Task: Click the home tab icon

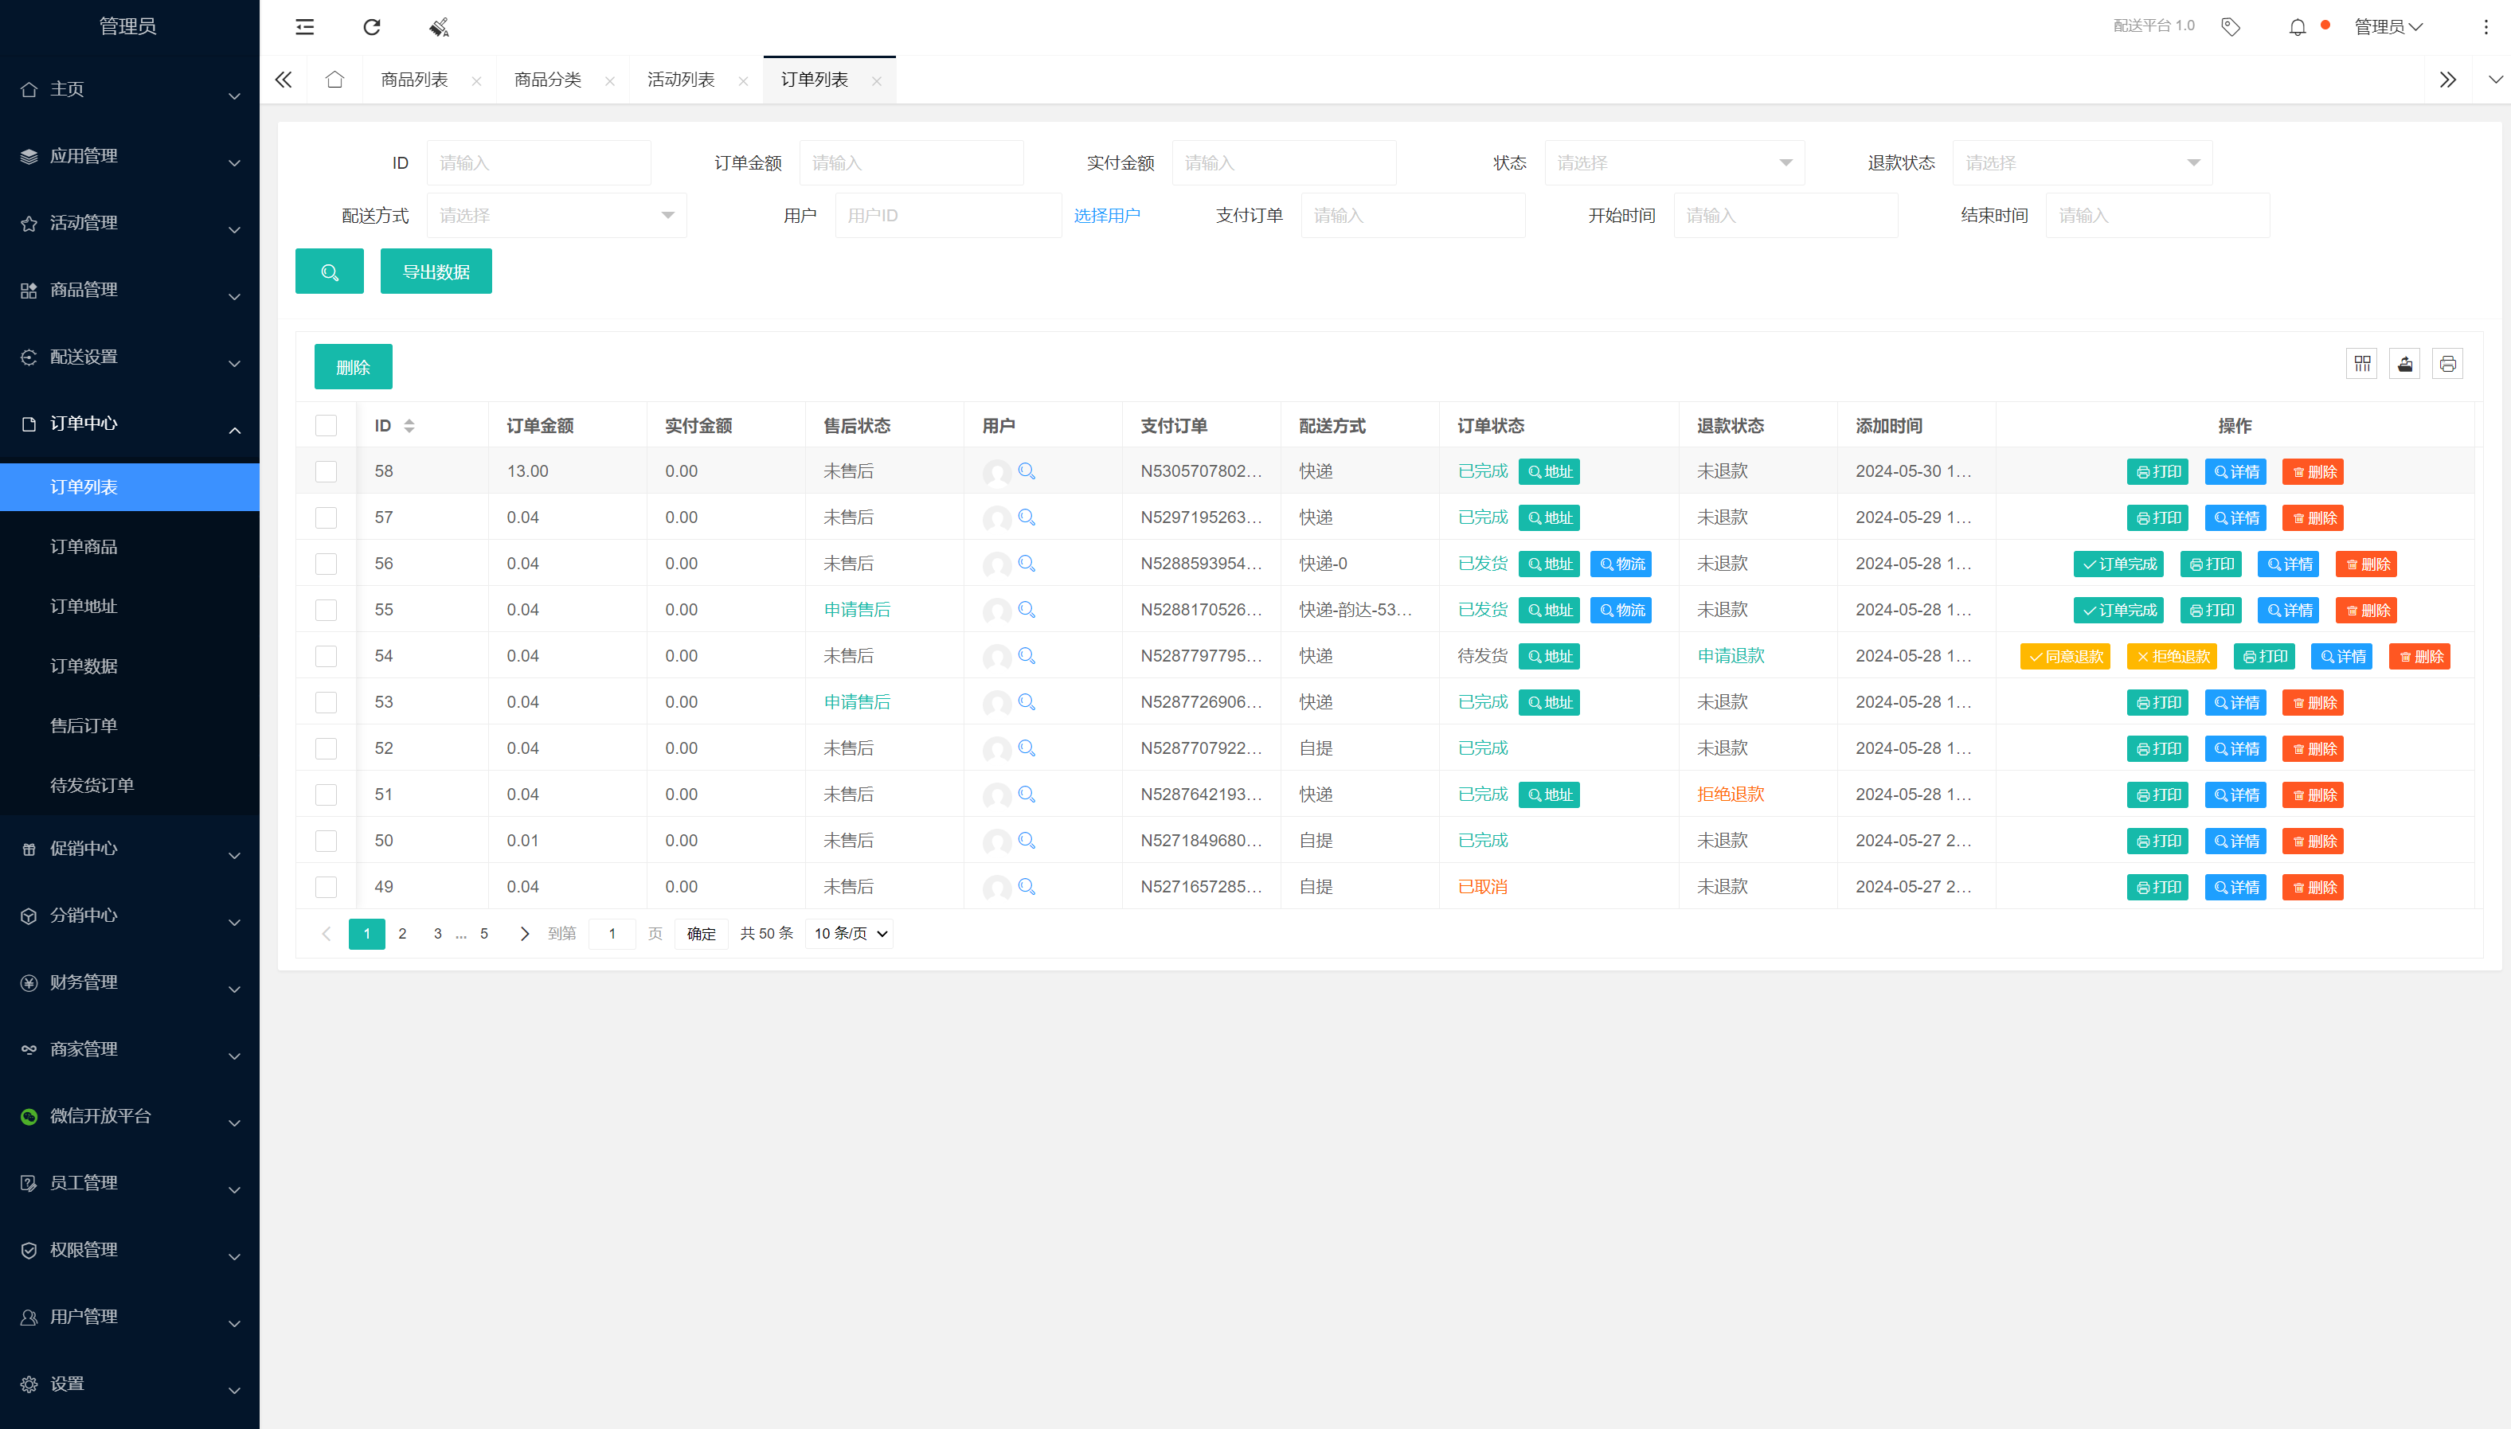Action: (x=334, y=80)
